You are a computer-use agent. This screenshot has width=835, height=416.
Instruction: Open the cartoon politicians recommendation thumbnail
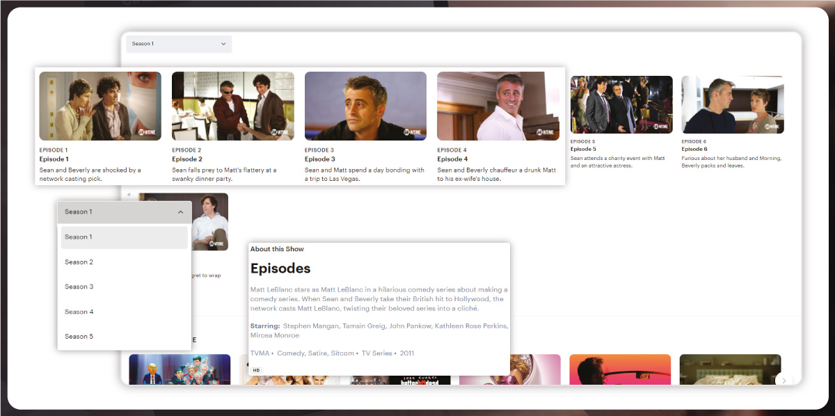180,369
